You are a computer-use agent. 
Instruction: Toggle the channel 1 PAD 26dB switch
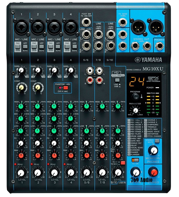coord(18,47)
